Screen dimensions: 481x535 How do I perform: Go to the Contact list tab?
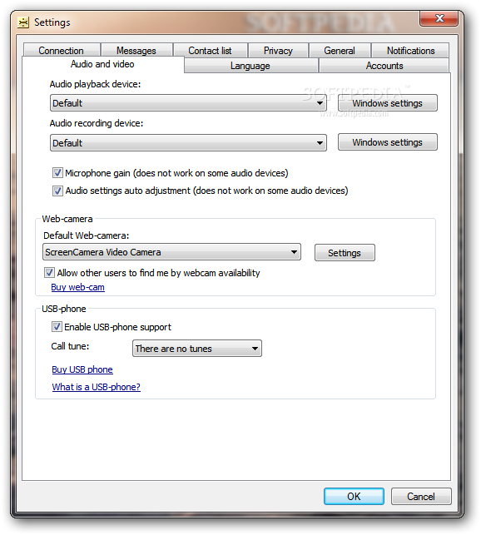[210, 51]
